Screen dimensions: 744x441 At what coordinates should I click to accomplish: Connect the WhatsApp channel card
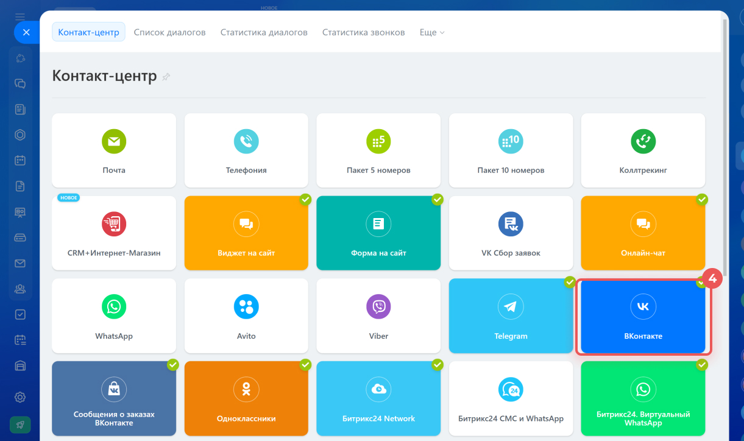pyautogui.click(x=114, y=316)
